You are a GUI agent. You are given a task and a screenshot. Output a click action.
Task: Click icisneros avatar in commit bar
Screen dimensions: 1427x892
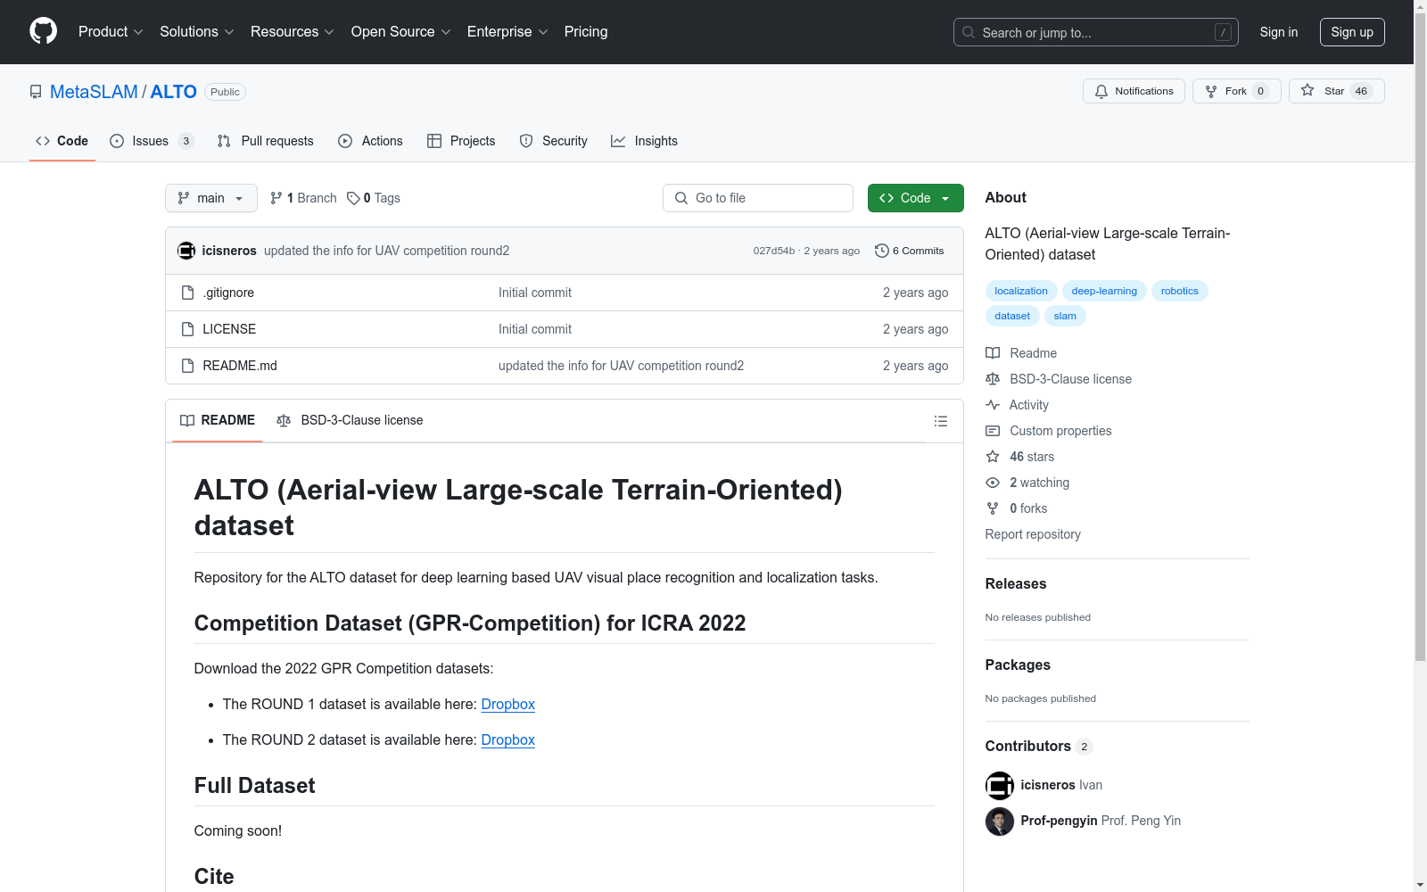[186, 251]
